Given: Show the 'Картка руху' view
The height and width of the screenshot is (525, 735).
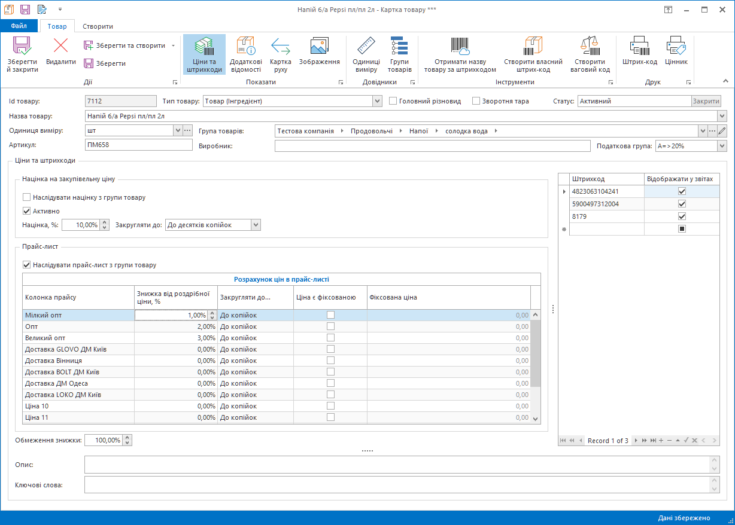Looking at the screenshot, I should pos(280,54).
